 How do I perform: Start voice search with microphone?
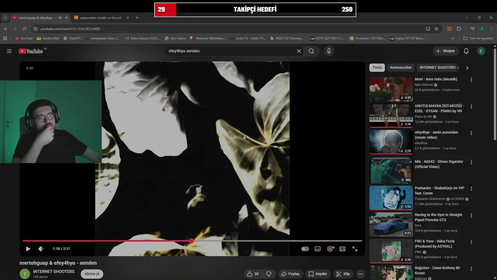click(x=329, y=51)
